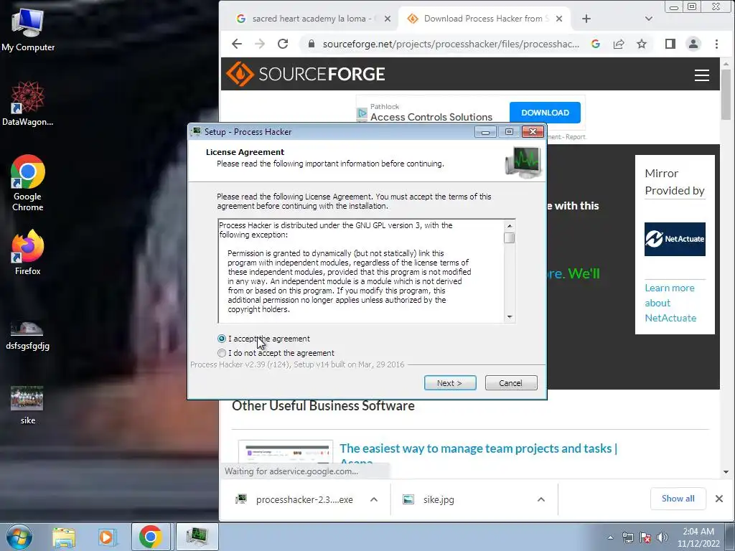Toggle Chrome side panel icon
This screenshot has width=735, height=551.
[x=670, y=44]
